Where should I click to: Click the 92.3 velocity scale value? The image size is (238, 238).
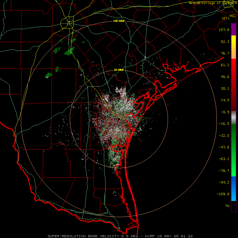225,42
